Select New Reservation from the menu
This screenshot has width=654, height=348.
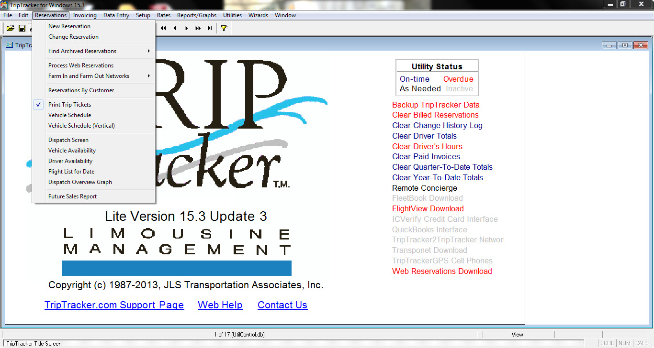pos(94,26)
